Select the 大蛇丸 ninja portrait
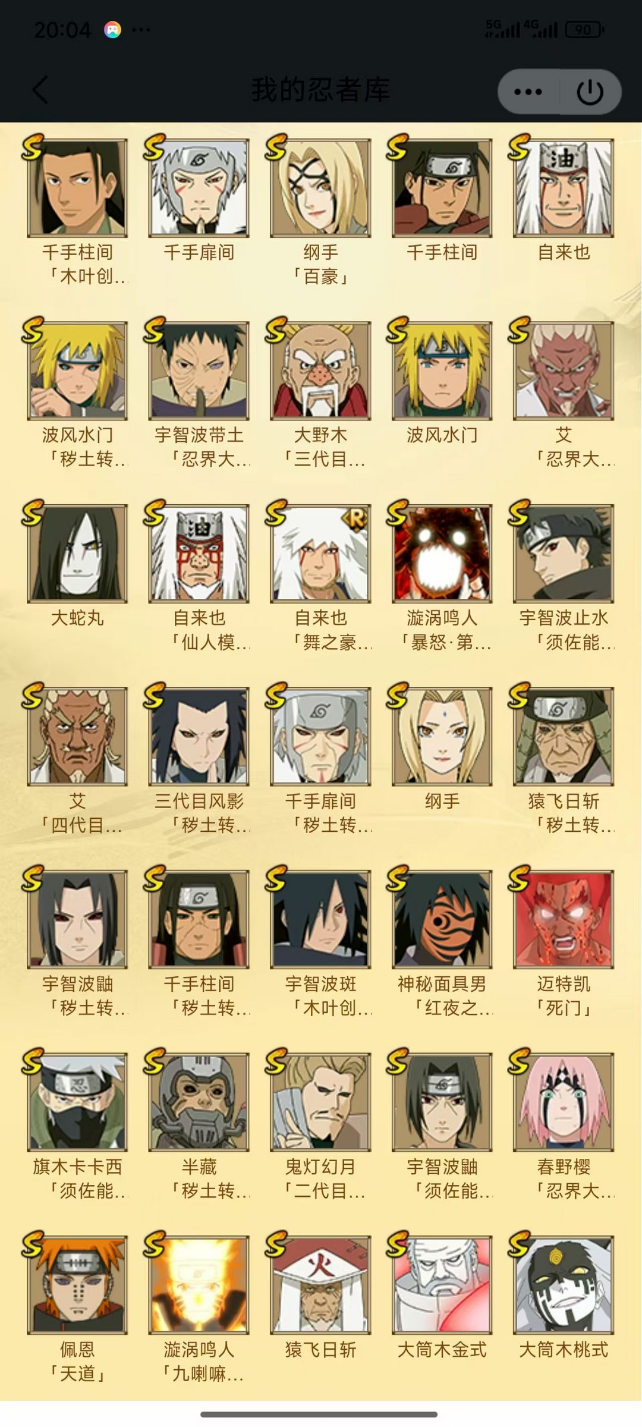Image resolution: width=642 pixels, height=1427 pixels. [x=77, y=553]
